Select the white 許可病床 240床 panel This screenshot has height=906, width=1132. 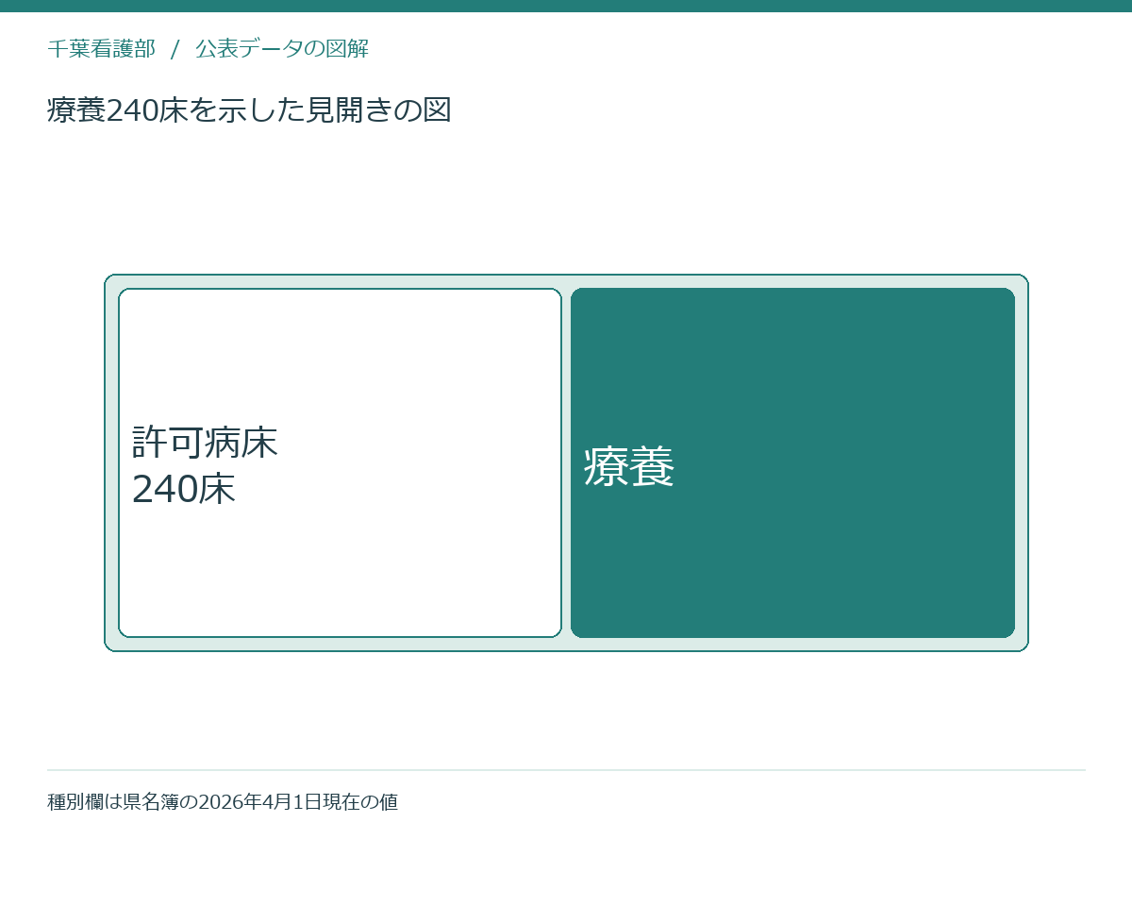coord(340,462)
